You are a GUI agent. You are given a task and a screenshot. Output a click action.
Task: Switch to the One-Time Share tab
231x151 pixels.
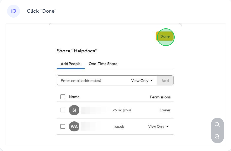click(103, 64)
